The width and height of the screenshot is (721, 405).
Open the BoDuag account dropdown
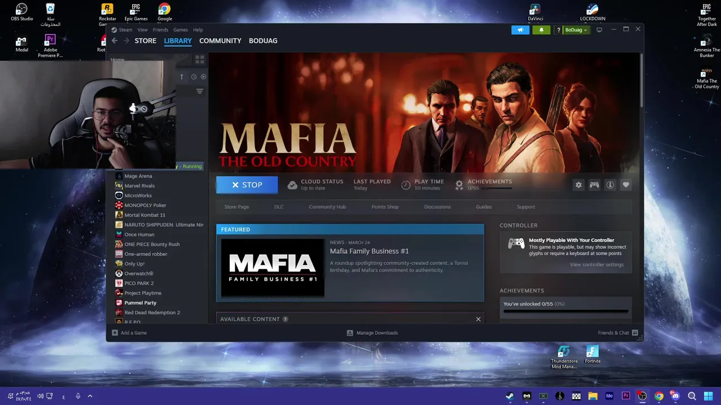(576, 30)
